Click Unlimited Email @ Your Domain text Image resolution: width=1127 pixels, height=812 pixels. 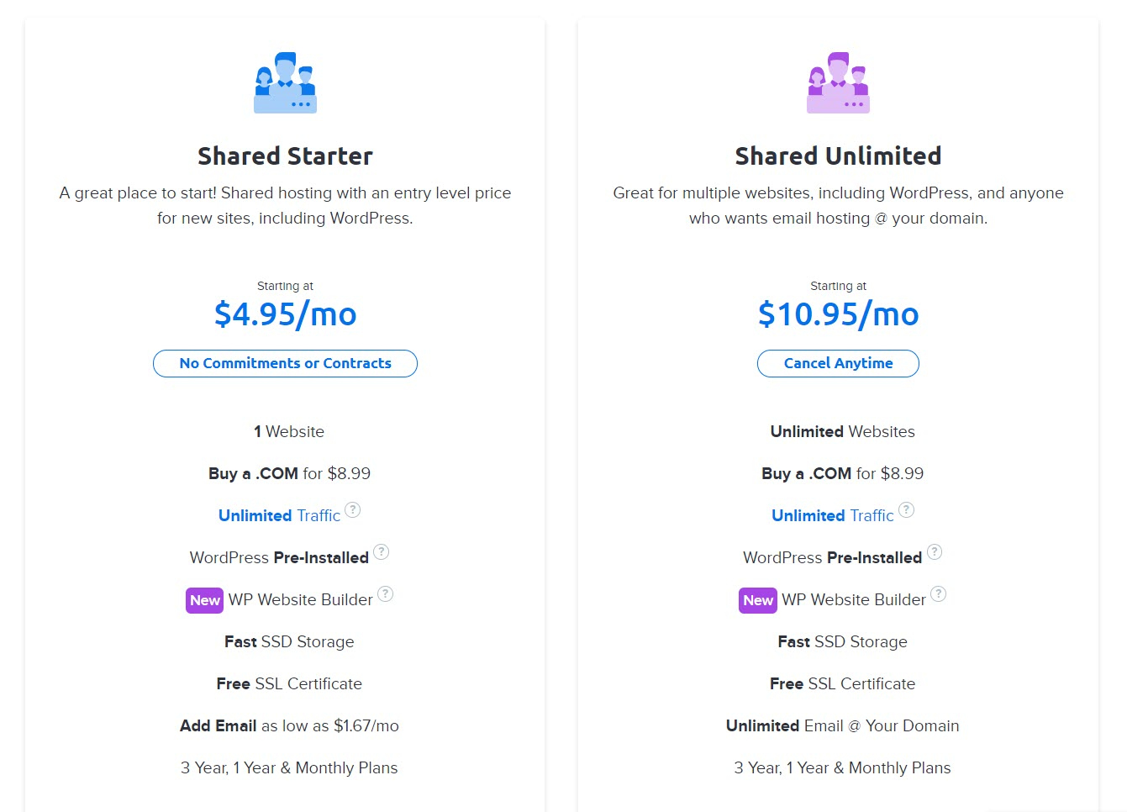click(x=842, y=725)
